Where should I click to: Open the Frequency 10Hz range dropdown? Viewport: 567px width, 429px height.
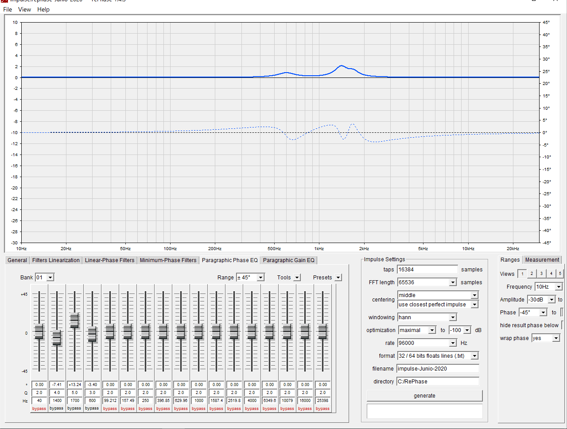point(559,287)
